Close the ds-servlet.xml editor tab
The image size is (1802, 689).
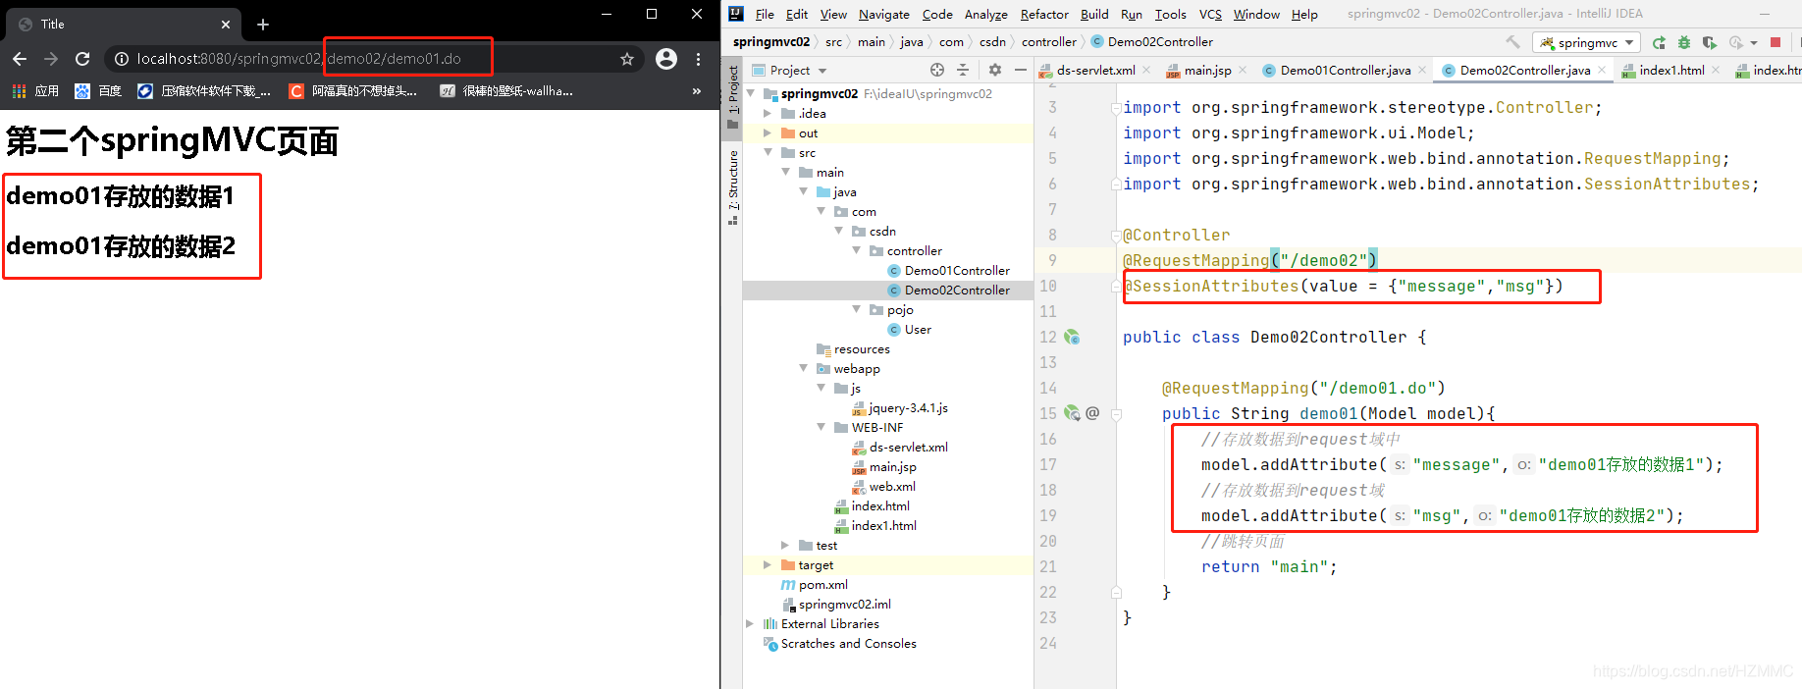(1146, 70)
